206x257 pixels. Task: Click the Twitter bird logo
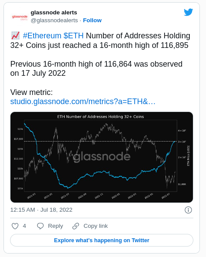coord(188,12)
